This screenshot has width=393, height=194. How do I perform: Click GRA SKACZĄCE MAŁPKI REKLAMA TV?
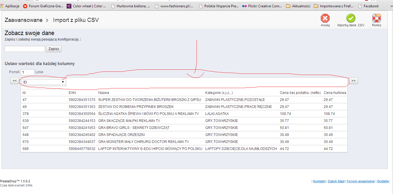[129, 121]
